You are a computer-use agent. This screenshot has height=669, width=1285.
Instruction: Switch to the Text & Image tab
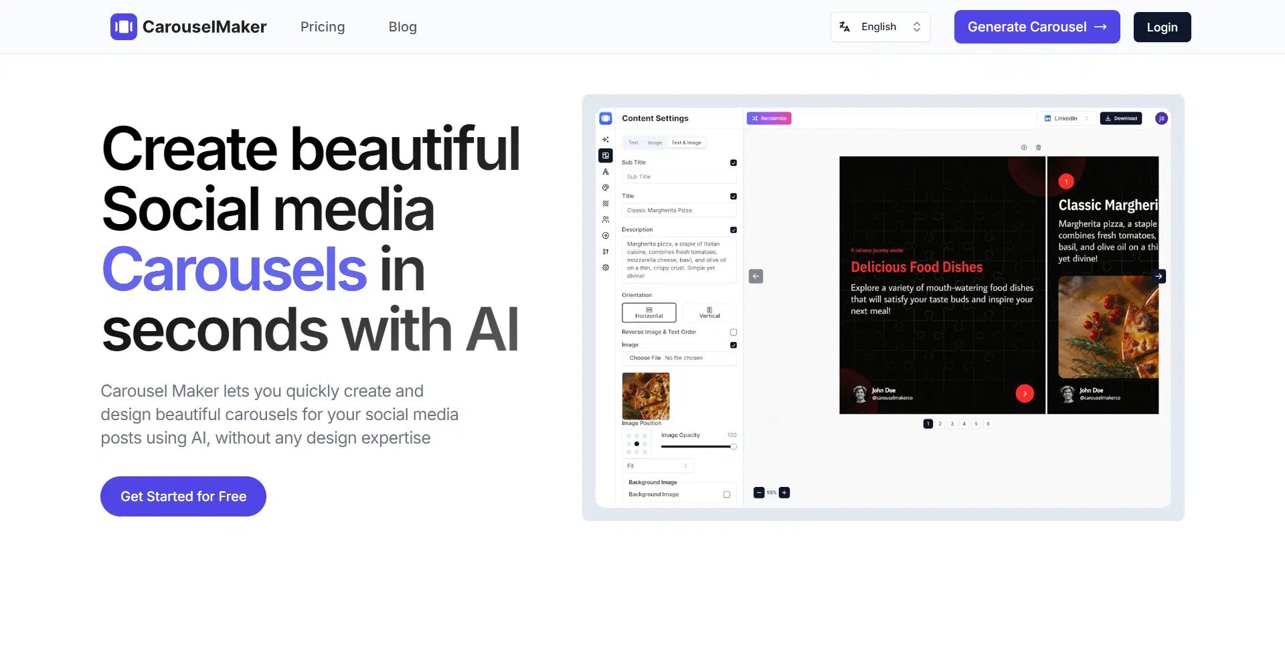coord(686,142)
